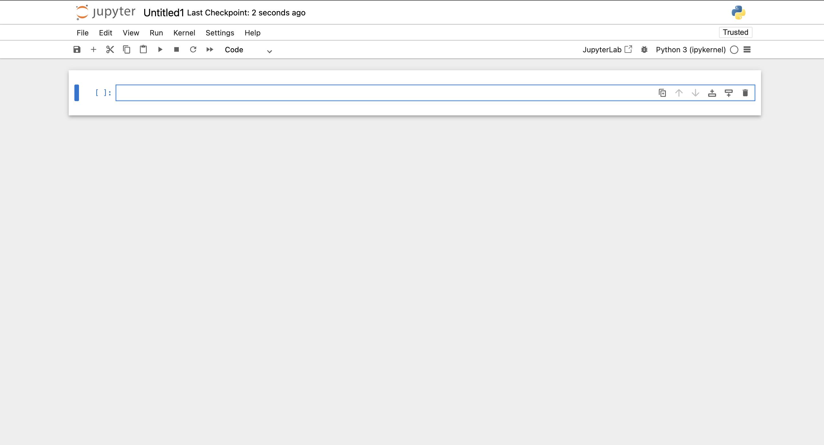Open the notebook in JupyterLab
The image size is (824, 445).
[x=607, y=49]
